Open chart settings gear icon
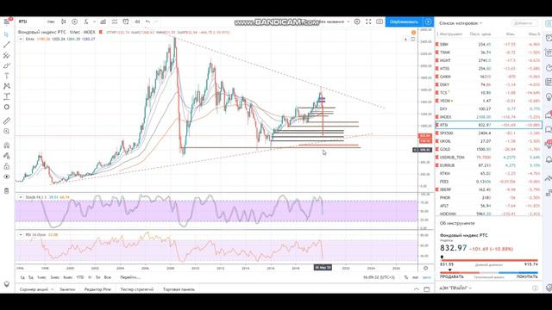This screenshot has height=310, width=552. tap(357, 22)
